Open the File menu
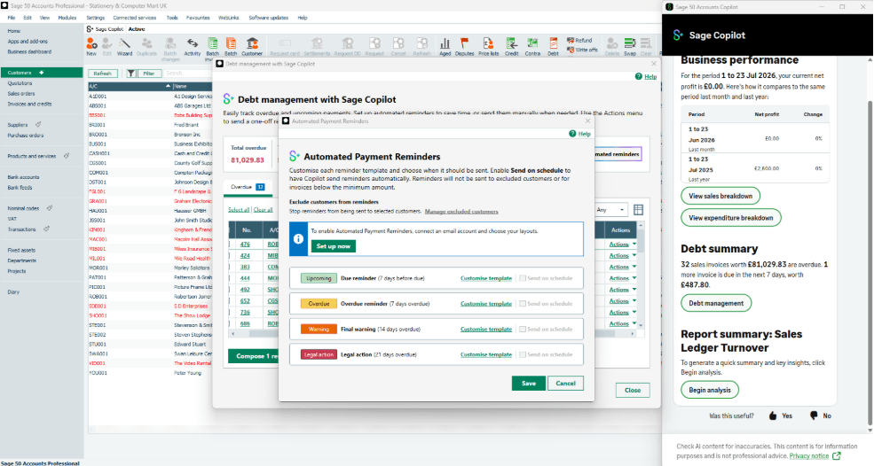This screenshot has height=466, width=874. 12,18
